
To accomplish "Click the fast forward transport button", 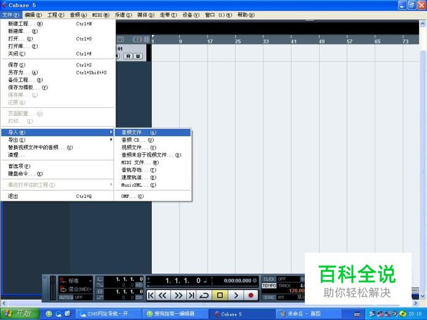I will click(179, 295).
